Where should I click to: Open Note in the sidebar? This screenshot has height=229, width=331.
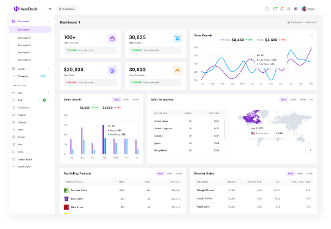coord(20,145)
